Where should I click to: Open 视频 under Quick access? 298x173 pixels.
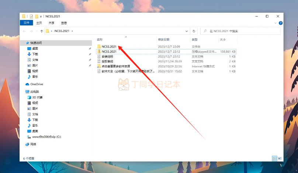[35, 71]
